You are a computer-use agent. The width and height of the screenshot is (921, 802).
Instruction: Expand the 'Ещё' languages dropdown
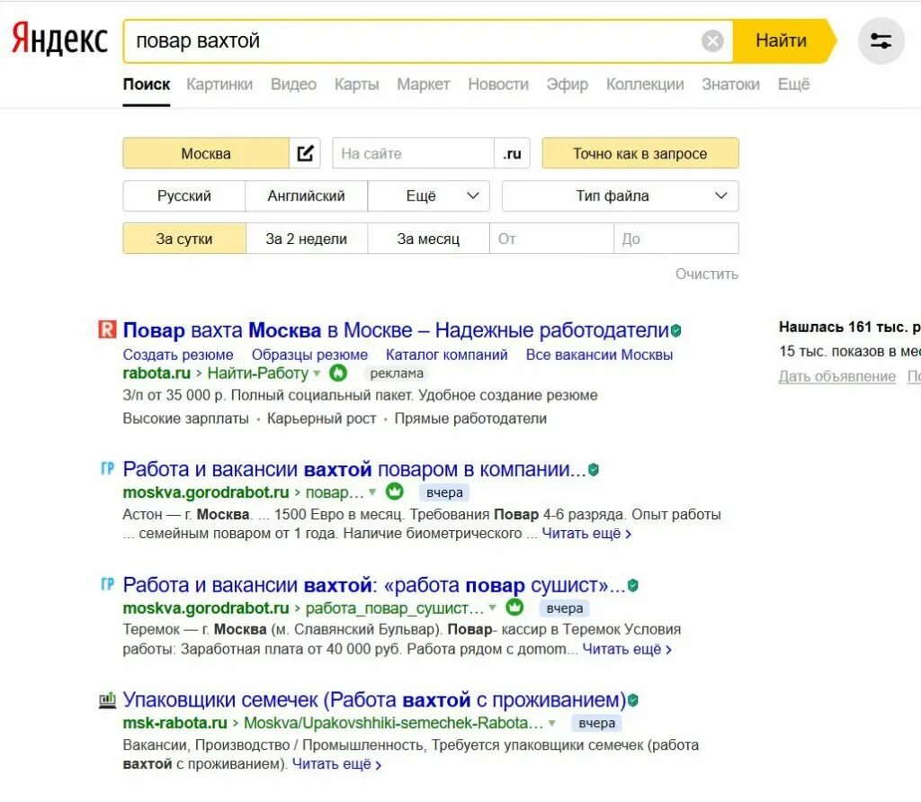click(x=428, y=196)
